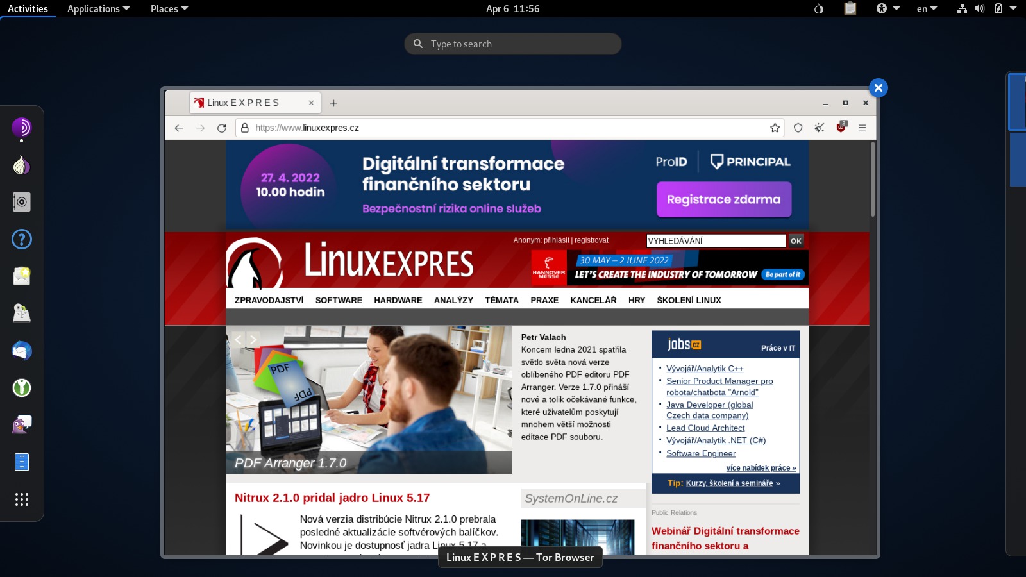Open the security level shield icon
The width and height of the screenshot is (1026, 577).
tap(798, 128)
